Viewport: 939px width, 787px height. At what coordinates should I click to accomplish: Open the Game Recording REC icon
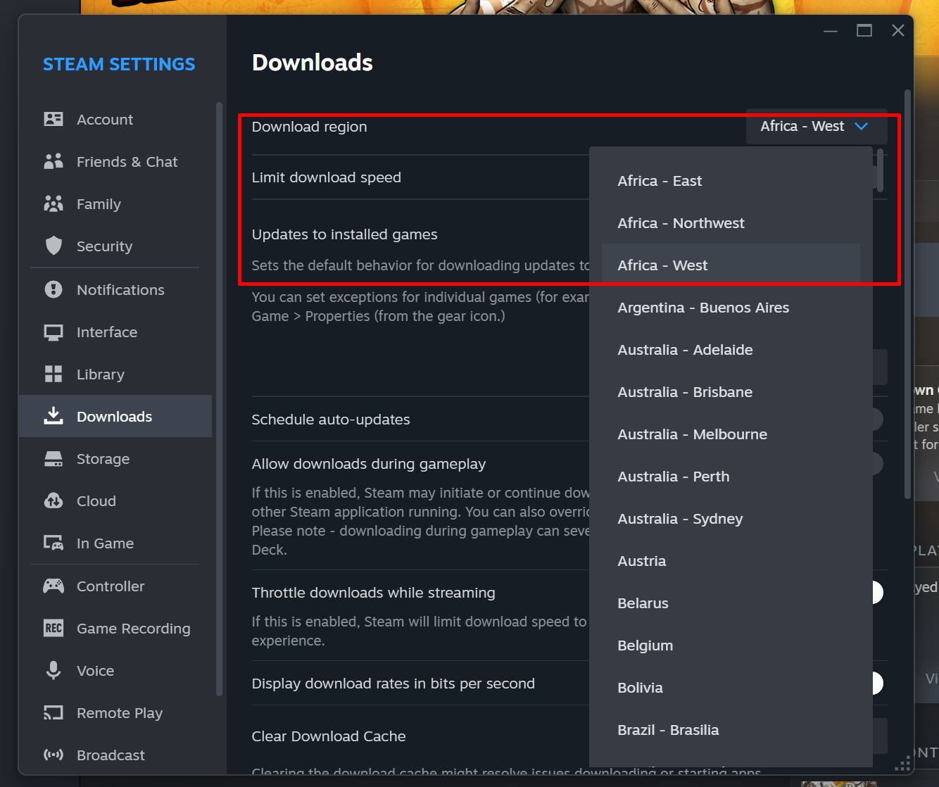[x=53, y=628]
